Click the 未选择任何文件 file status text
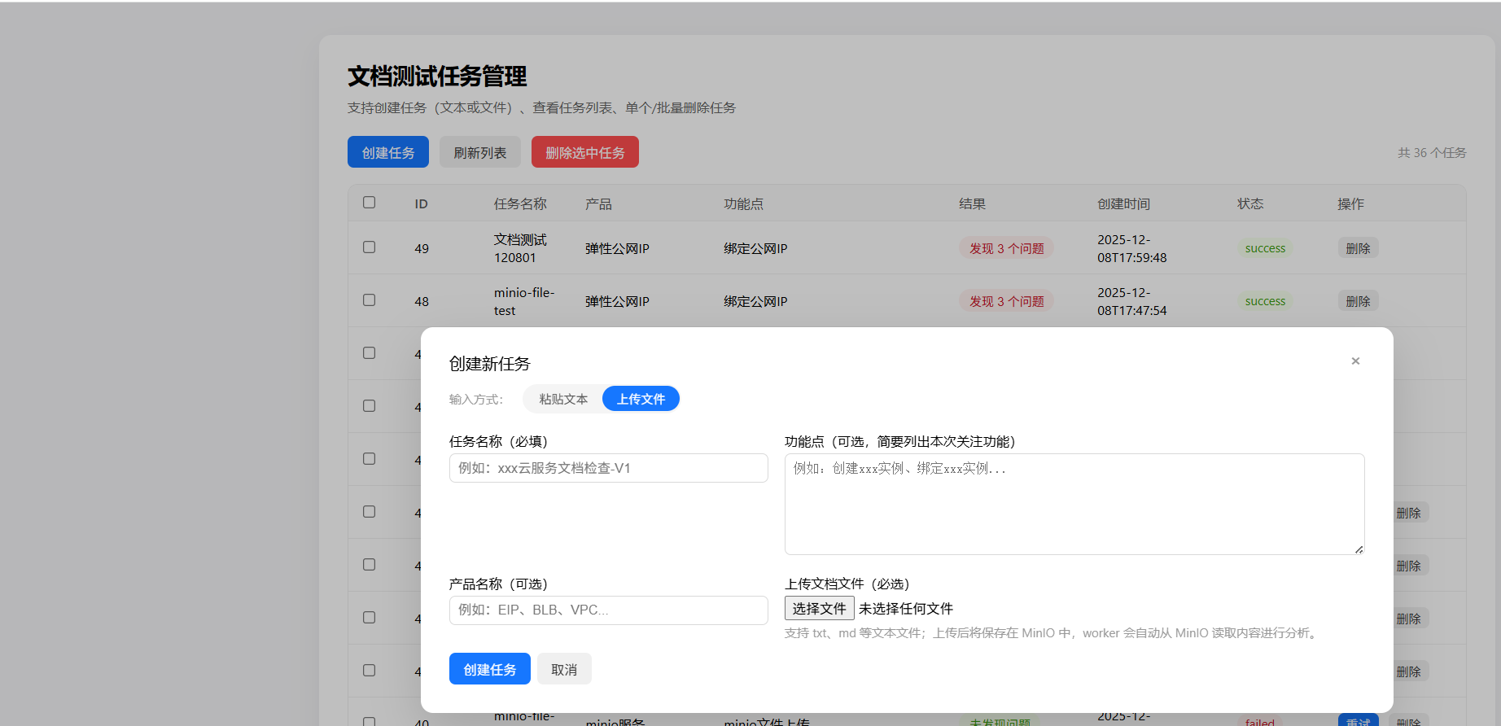 [x=906, y=609]
